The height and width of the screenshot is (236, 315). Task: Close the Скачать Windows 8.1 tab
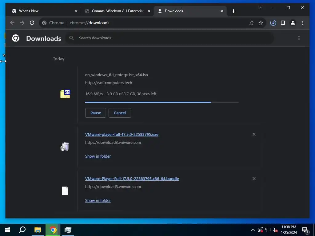coord(149,11)
